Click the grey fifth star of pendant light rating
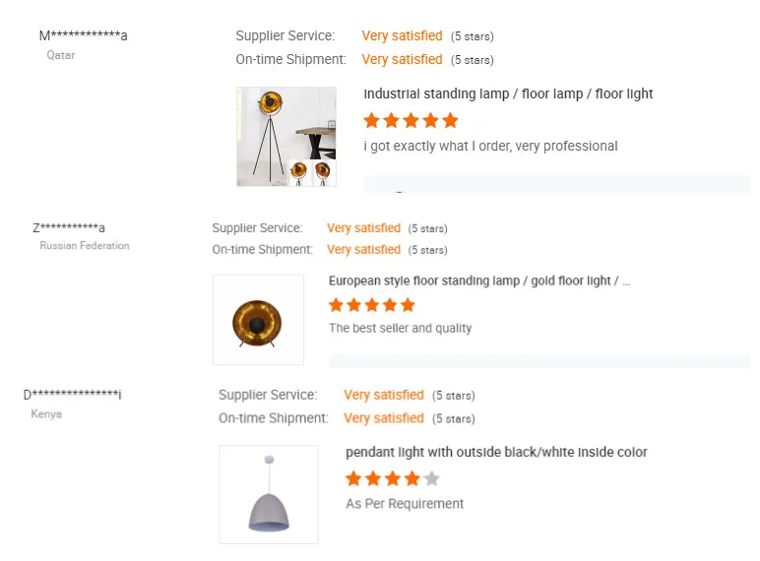 tap(431, 479)
